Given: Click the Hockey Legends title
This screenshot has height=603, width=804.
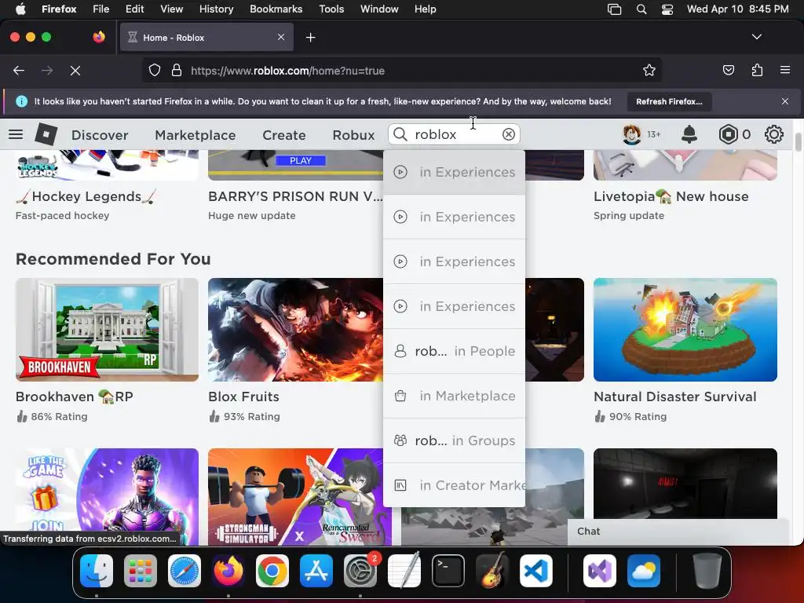Looking at the screenshot, I should click(x=86, y=196).
